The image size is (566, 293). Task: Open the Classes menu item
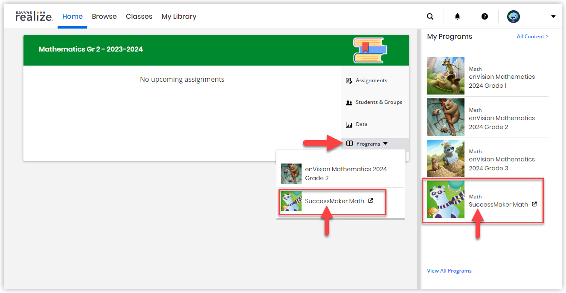click(139, 16)
